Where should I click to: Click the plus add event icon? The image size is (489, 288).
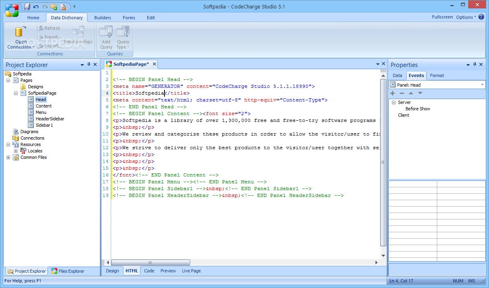pos(392,93)
